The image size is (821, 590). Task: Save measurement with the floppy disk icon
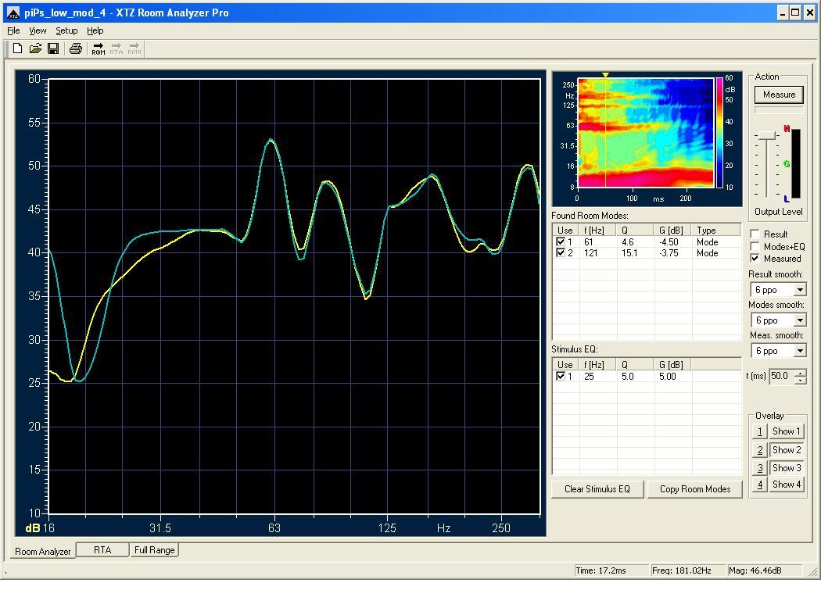(53, 48)
